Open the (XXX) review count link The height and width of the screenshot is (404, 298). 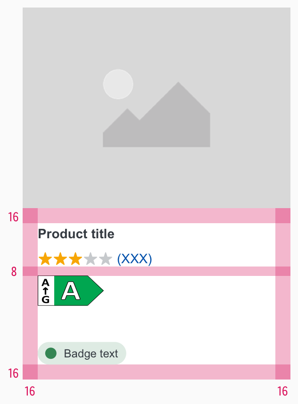tap(134, 259)
